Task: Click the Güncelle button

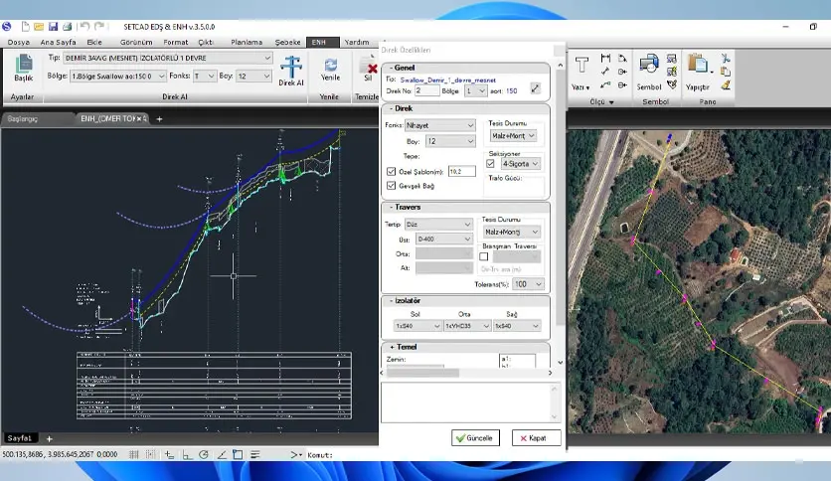Action: pos(475,438)
